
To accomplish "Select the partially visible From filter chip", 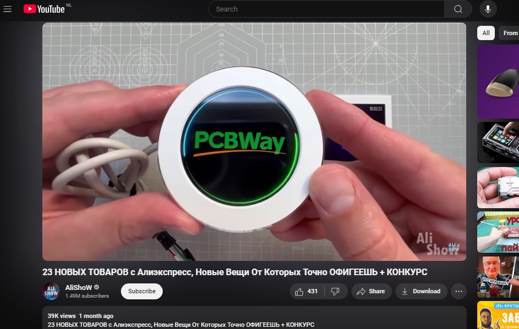I will click(x=509, y=33).
